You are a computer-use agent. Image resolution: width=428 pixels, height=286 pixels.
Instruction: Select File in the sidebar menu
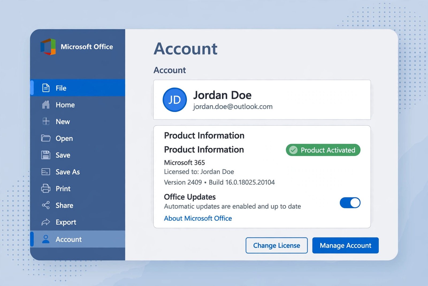point(78,88)
